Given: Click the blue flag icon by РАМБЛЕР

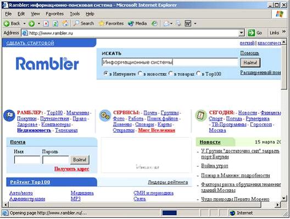Looking at the screenshot, I should point(9,116).
